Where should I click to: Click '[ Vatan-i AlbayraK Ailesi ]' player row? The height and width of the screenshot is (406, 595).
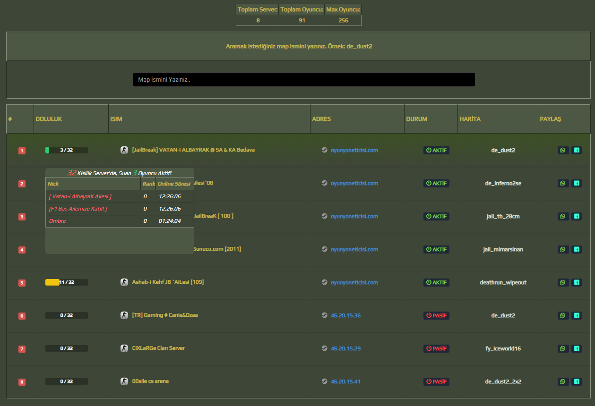click(x=80, y=196)
